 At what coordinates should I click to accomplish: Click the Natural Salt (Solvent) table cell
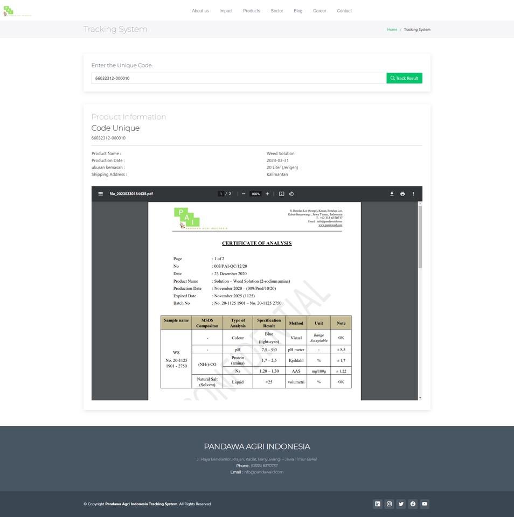click(207, 382)
